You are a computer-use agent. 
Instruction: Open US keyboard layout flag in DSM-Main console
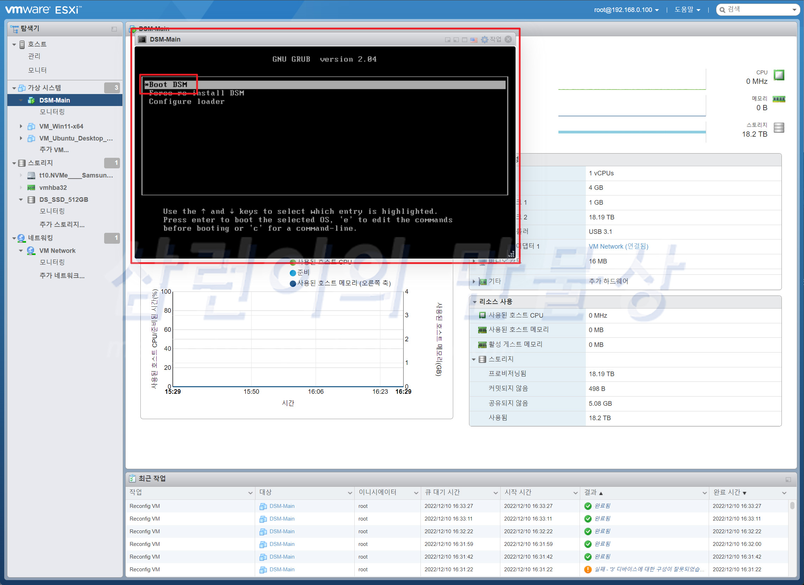474,40
